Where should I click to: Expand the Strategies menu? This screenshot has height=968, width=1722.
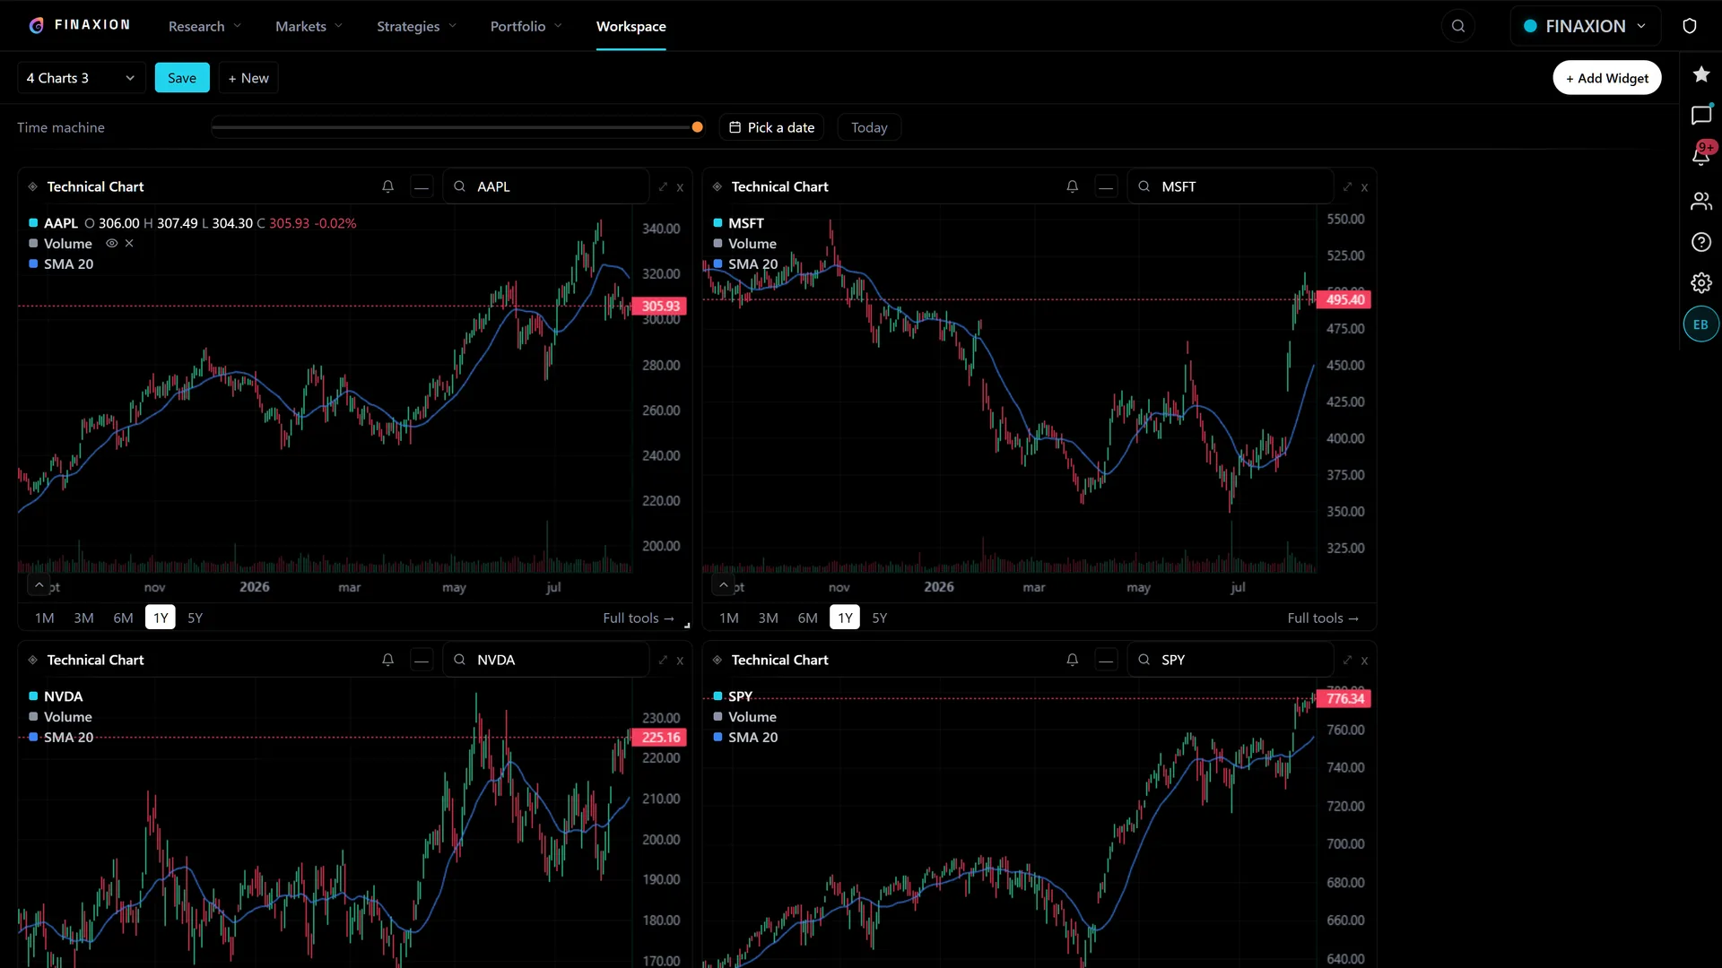pos(416,26)
